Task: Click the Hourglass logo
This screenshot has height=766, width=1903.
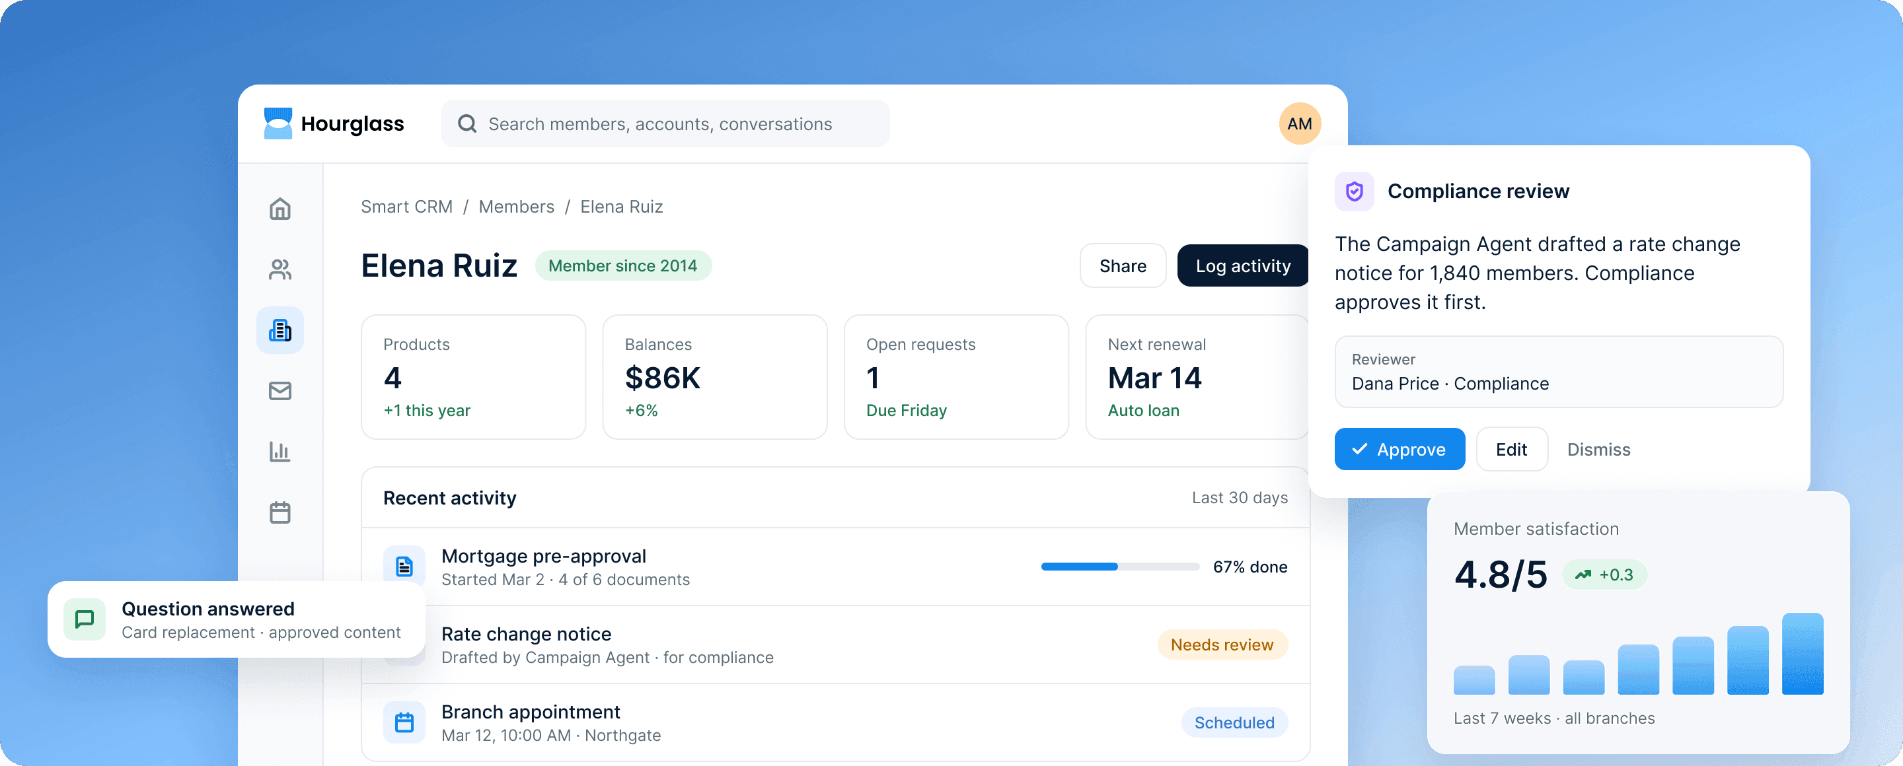Action: (334, 123)
